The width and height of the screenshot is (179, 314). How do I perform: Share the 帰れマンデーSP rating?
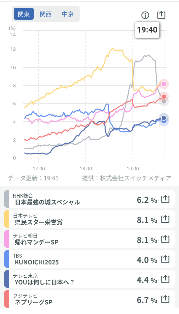click(165, 239)
